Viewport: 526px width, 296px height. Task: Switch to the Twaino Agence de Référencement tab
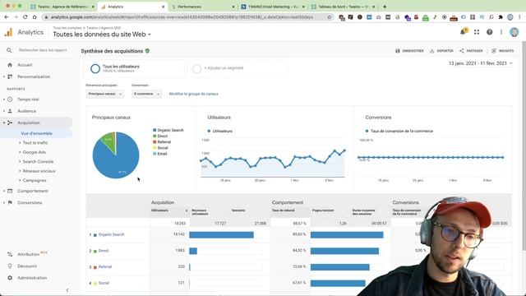pyautogui.click(x=62, y=7)
